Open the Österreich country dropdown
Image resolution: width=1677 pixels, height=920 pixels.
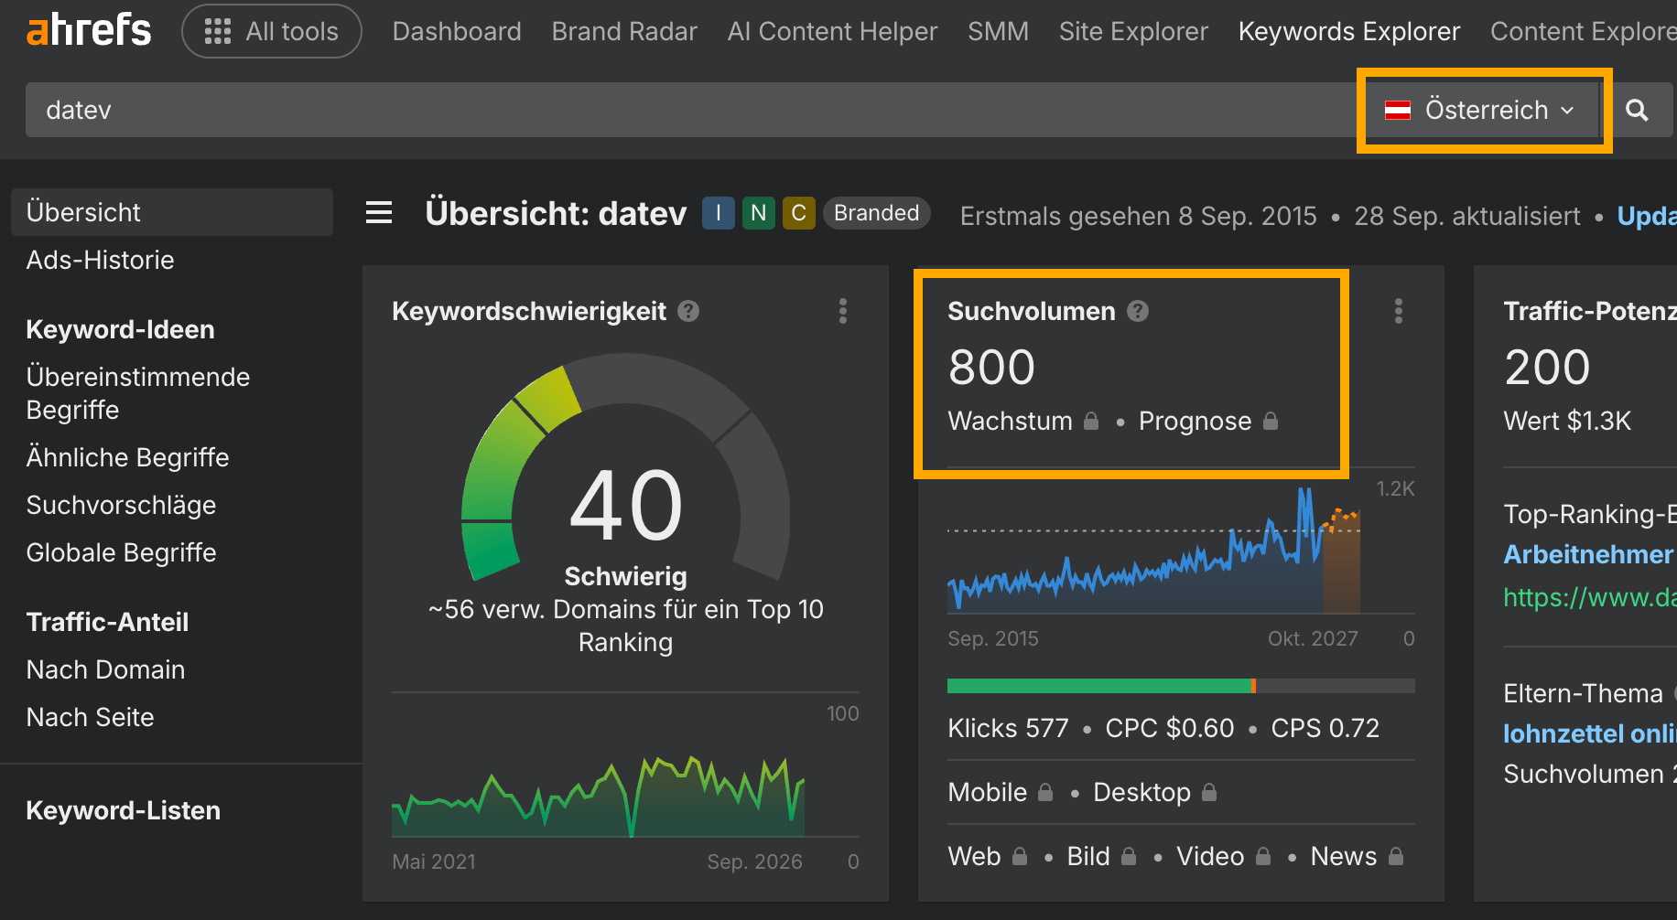click(x=1480, y=110)
